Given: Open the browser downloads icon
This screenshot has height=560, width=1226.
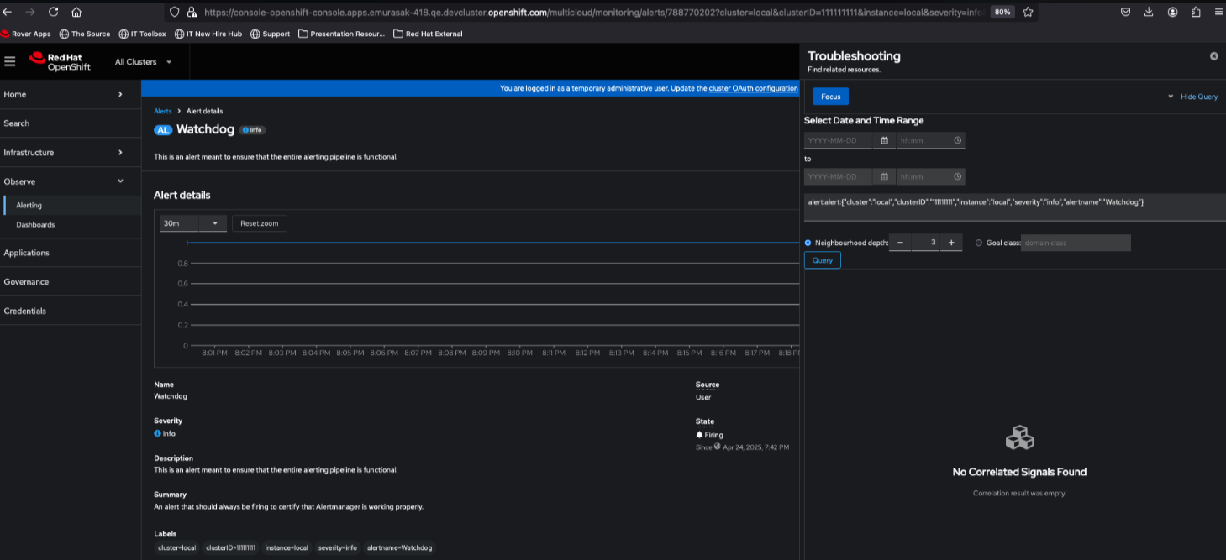Looking at the screenshot, I should 1149,12.
